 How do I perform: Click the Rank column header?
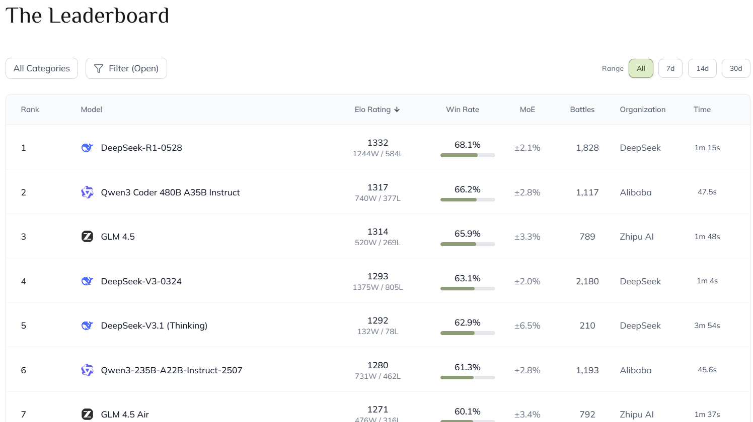30,110
